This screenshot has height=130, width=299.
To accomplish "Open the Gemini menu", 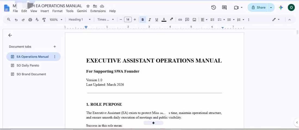I will point(82,11).
